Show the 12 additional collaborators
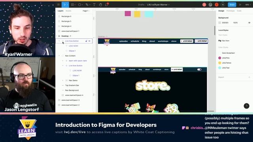The width and height of the screenshot is (253, 142). 223,5
